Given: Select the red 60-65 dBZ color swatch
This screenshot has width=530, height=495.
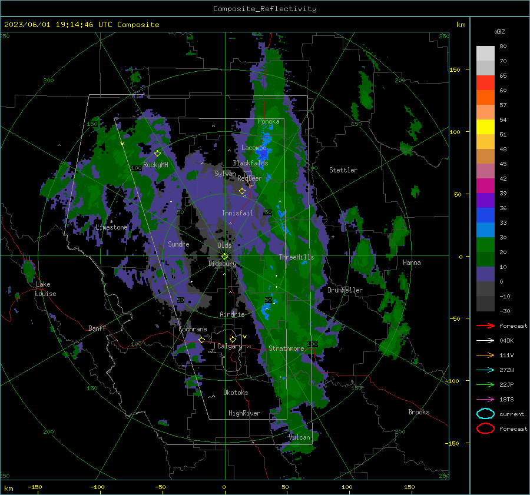Looking at the screenshot, I should (x=485, y=83).
